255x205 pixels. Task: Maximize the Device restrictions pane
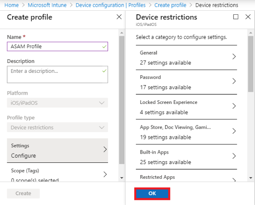tap(235, 17)
